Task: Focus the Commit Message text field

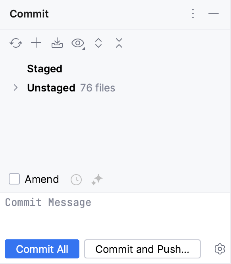Action: tap(115, 214)
